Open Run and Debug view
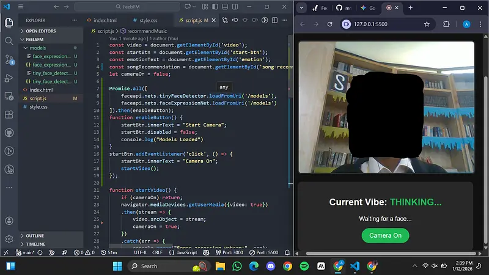 click(x=9, y=78)
